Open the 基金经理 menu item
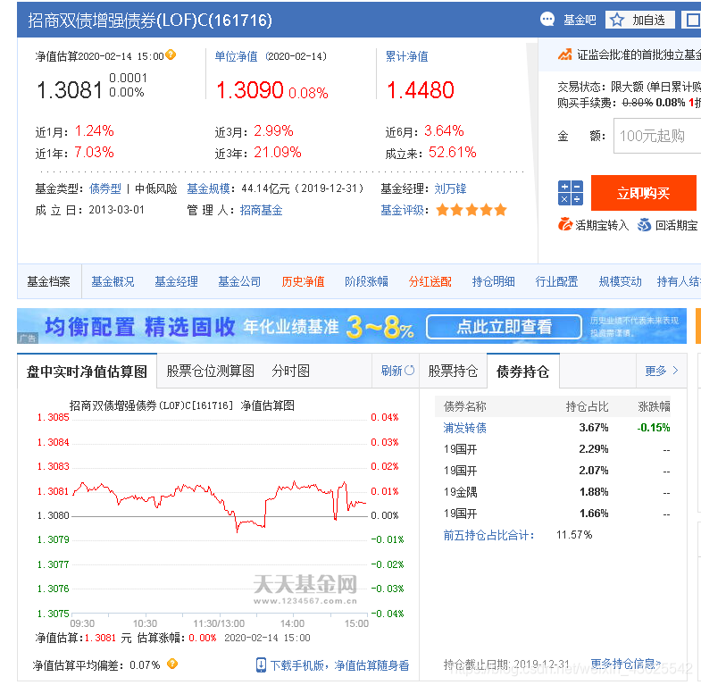 [x=176, y=281]
